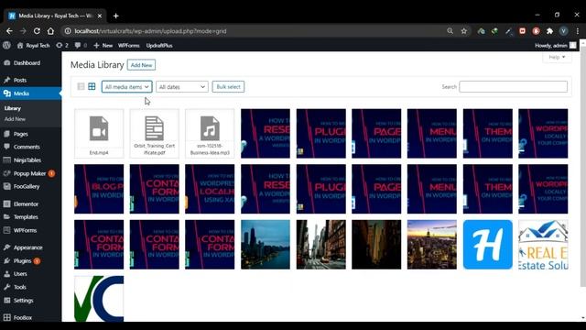Reload the page with refresh icon
This screenshot has height=330, width=586.
pyautogui.click(x=37, y=31)
